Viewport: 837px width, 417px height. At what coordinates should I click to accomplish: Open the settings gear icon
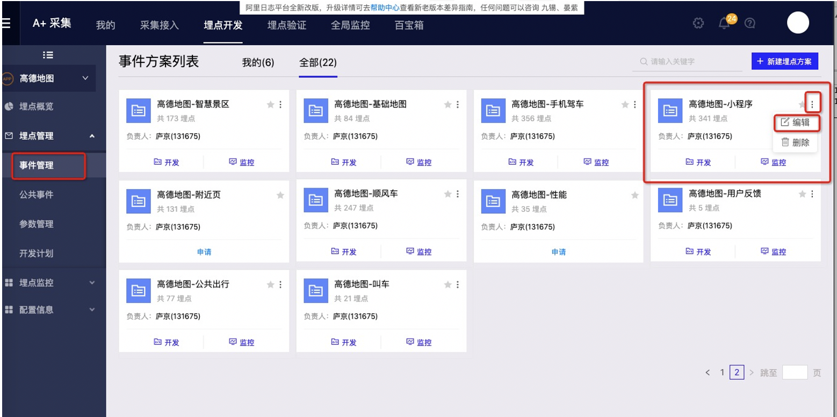[x=698, y=23]
